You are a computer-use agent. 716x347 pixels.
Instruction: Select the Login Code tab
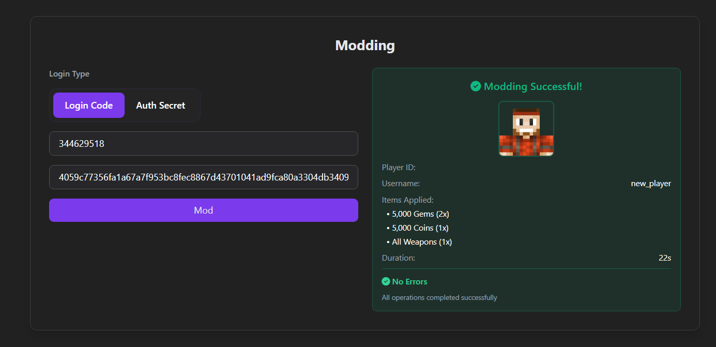[88, 105]
